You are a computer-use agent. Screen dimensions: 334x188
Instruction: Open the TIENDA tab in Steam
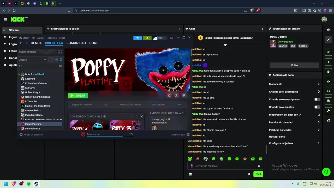tap(36, 43)
